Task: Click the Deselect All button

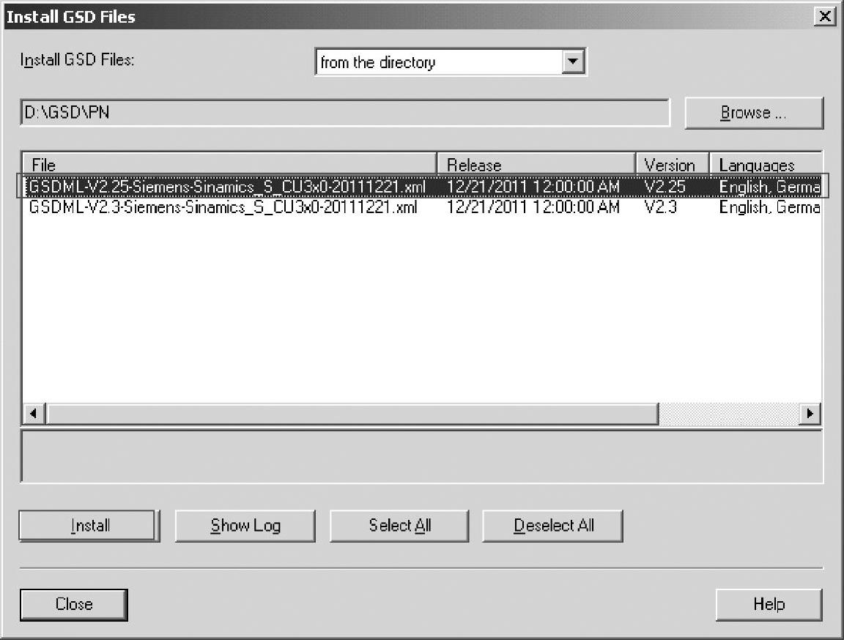Action: (x=553, y=526)
